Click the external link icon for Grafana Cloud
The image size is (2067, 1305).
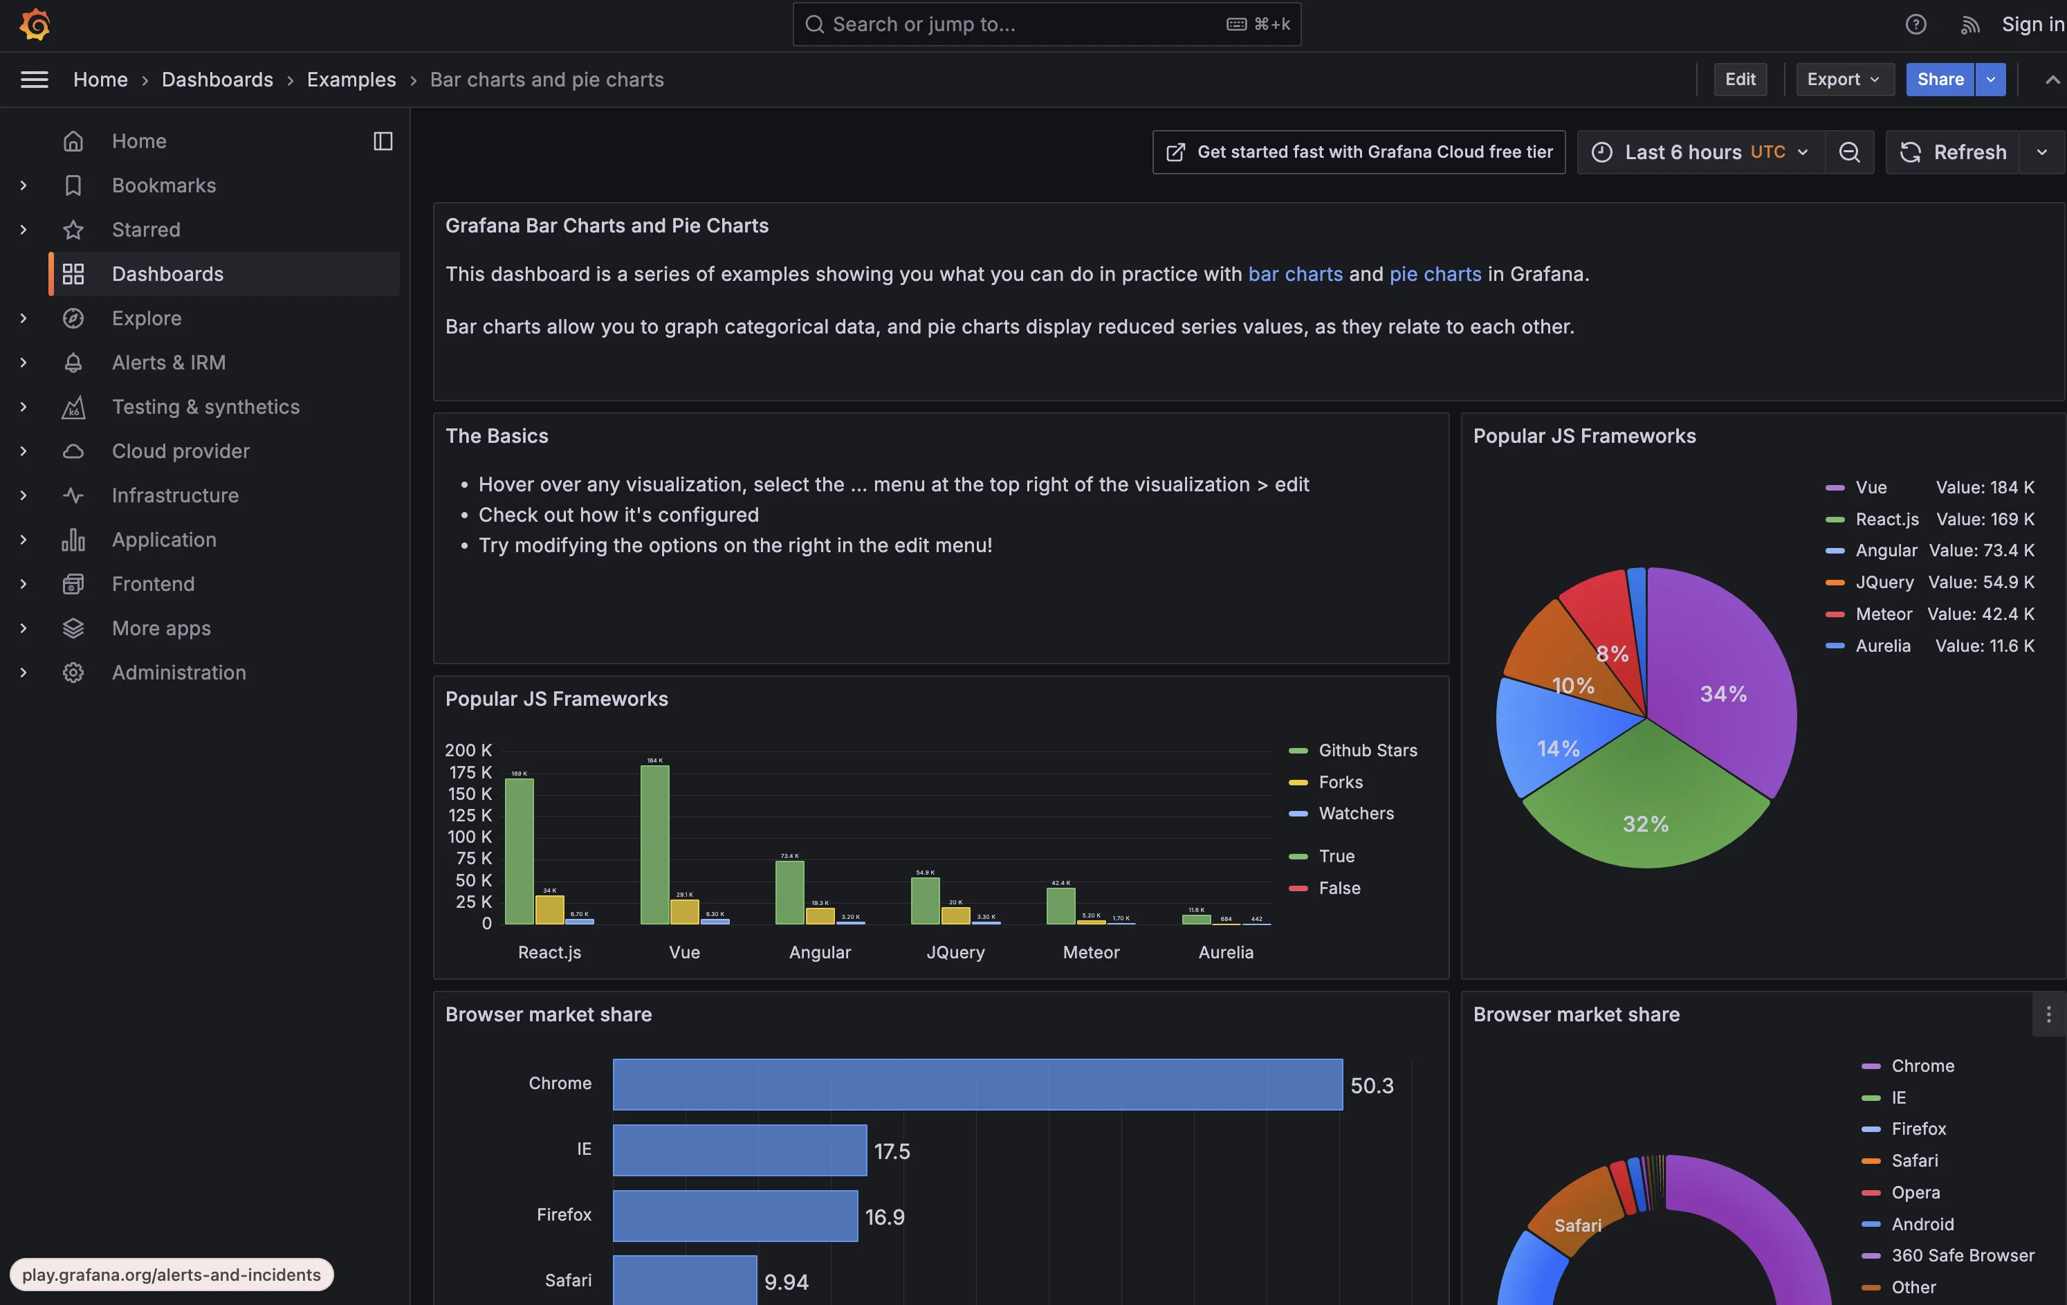pyautogui.click(x=1175, y=152)
